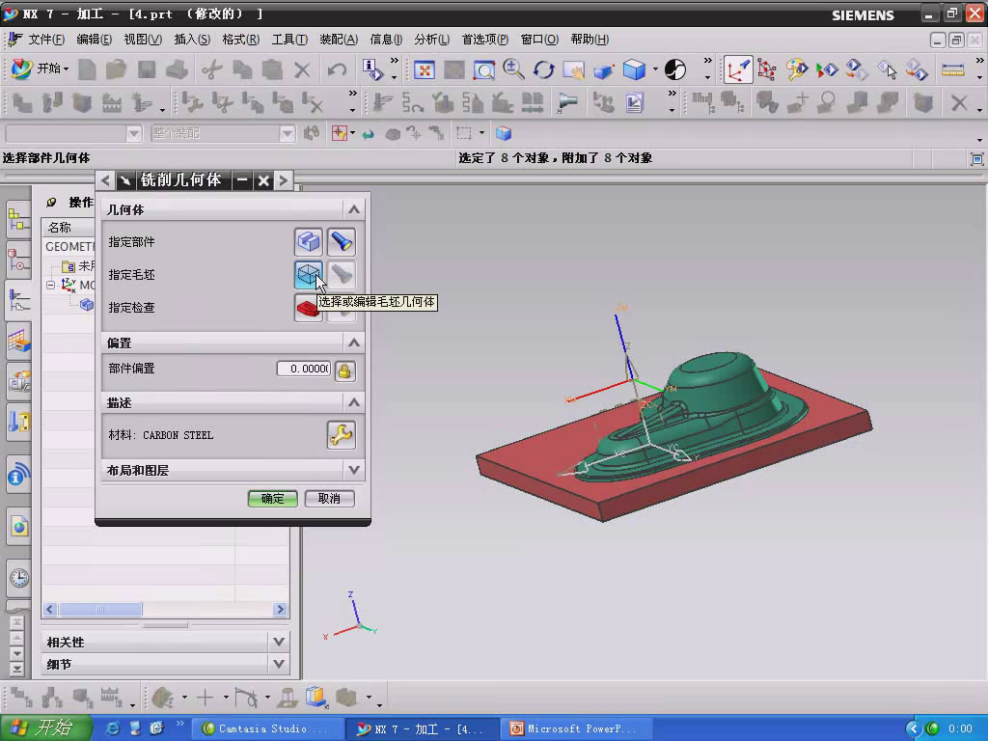Click the NX 开始 start button in toolbar

pos(40,69)
